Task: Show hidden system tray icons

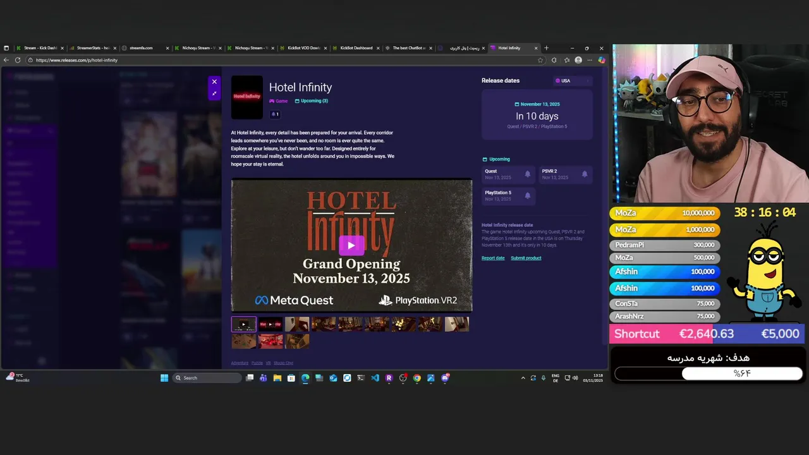Action: click(523, 378)
